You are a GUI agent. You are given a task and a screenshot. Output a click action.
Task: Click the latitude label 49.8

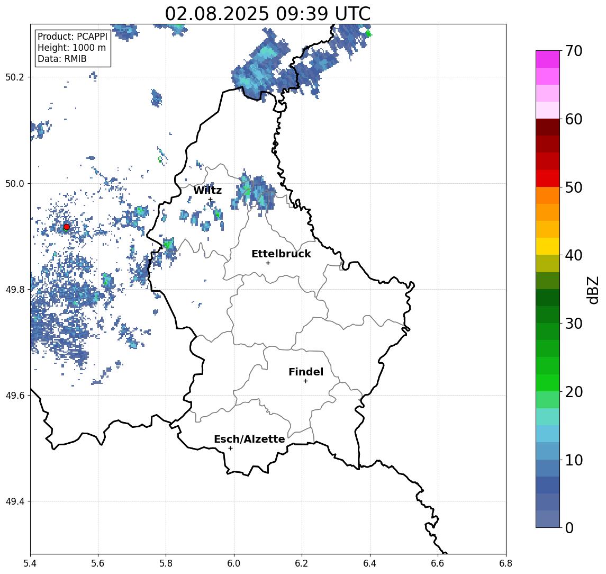tap(15, 289)
